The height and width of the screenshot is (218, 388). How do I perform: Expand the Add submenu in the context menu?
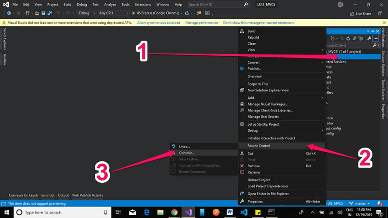(x=282, y=98)
